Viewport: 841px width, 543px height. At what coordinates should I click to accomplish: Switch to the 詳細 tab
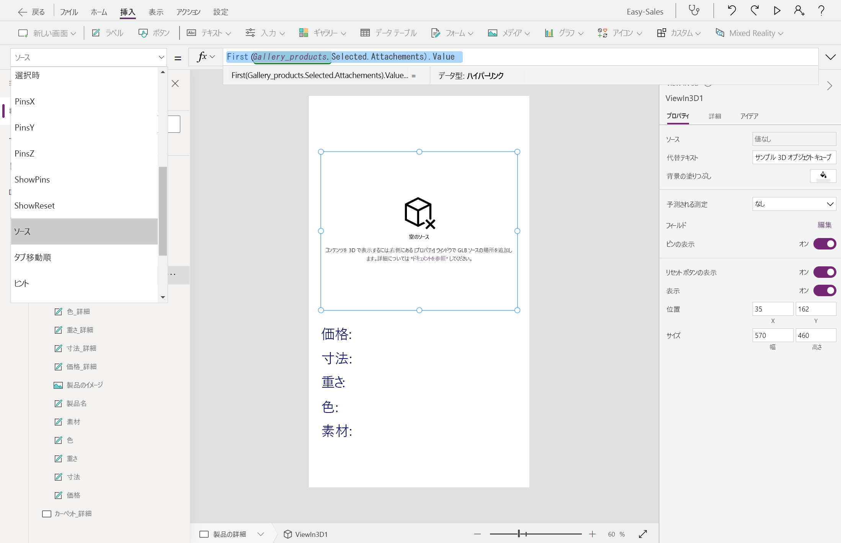point(714,116)
